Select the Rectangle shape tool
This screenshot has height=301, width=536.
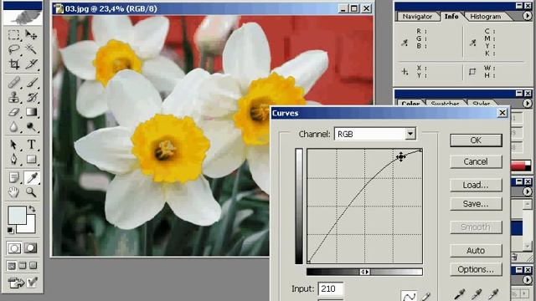pos(31,160)
